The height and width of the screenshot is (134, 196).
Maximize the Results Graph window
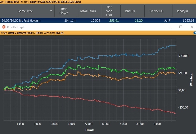coord(181,27)
